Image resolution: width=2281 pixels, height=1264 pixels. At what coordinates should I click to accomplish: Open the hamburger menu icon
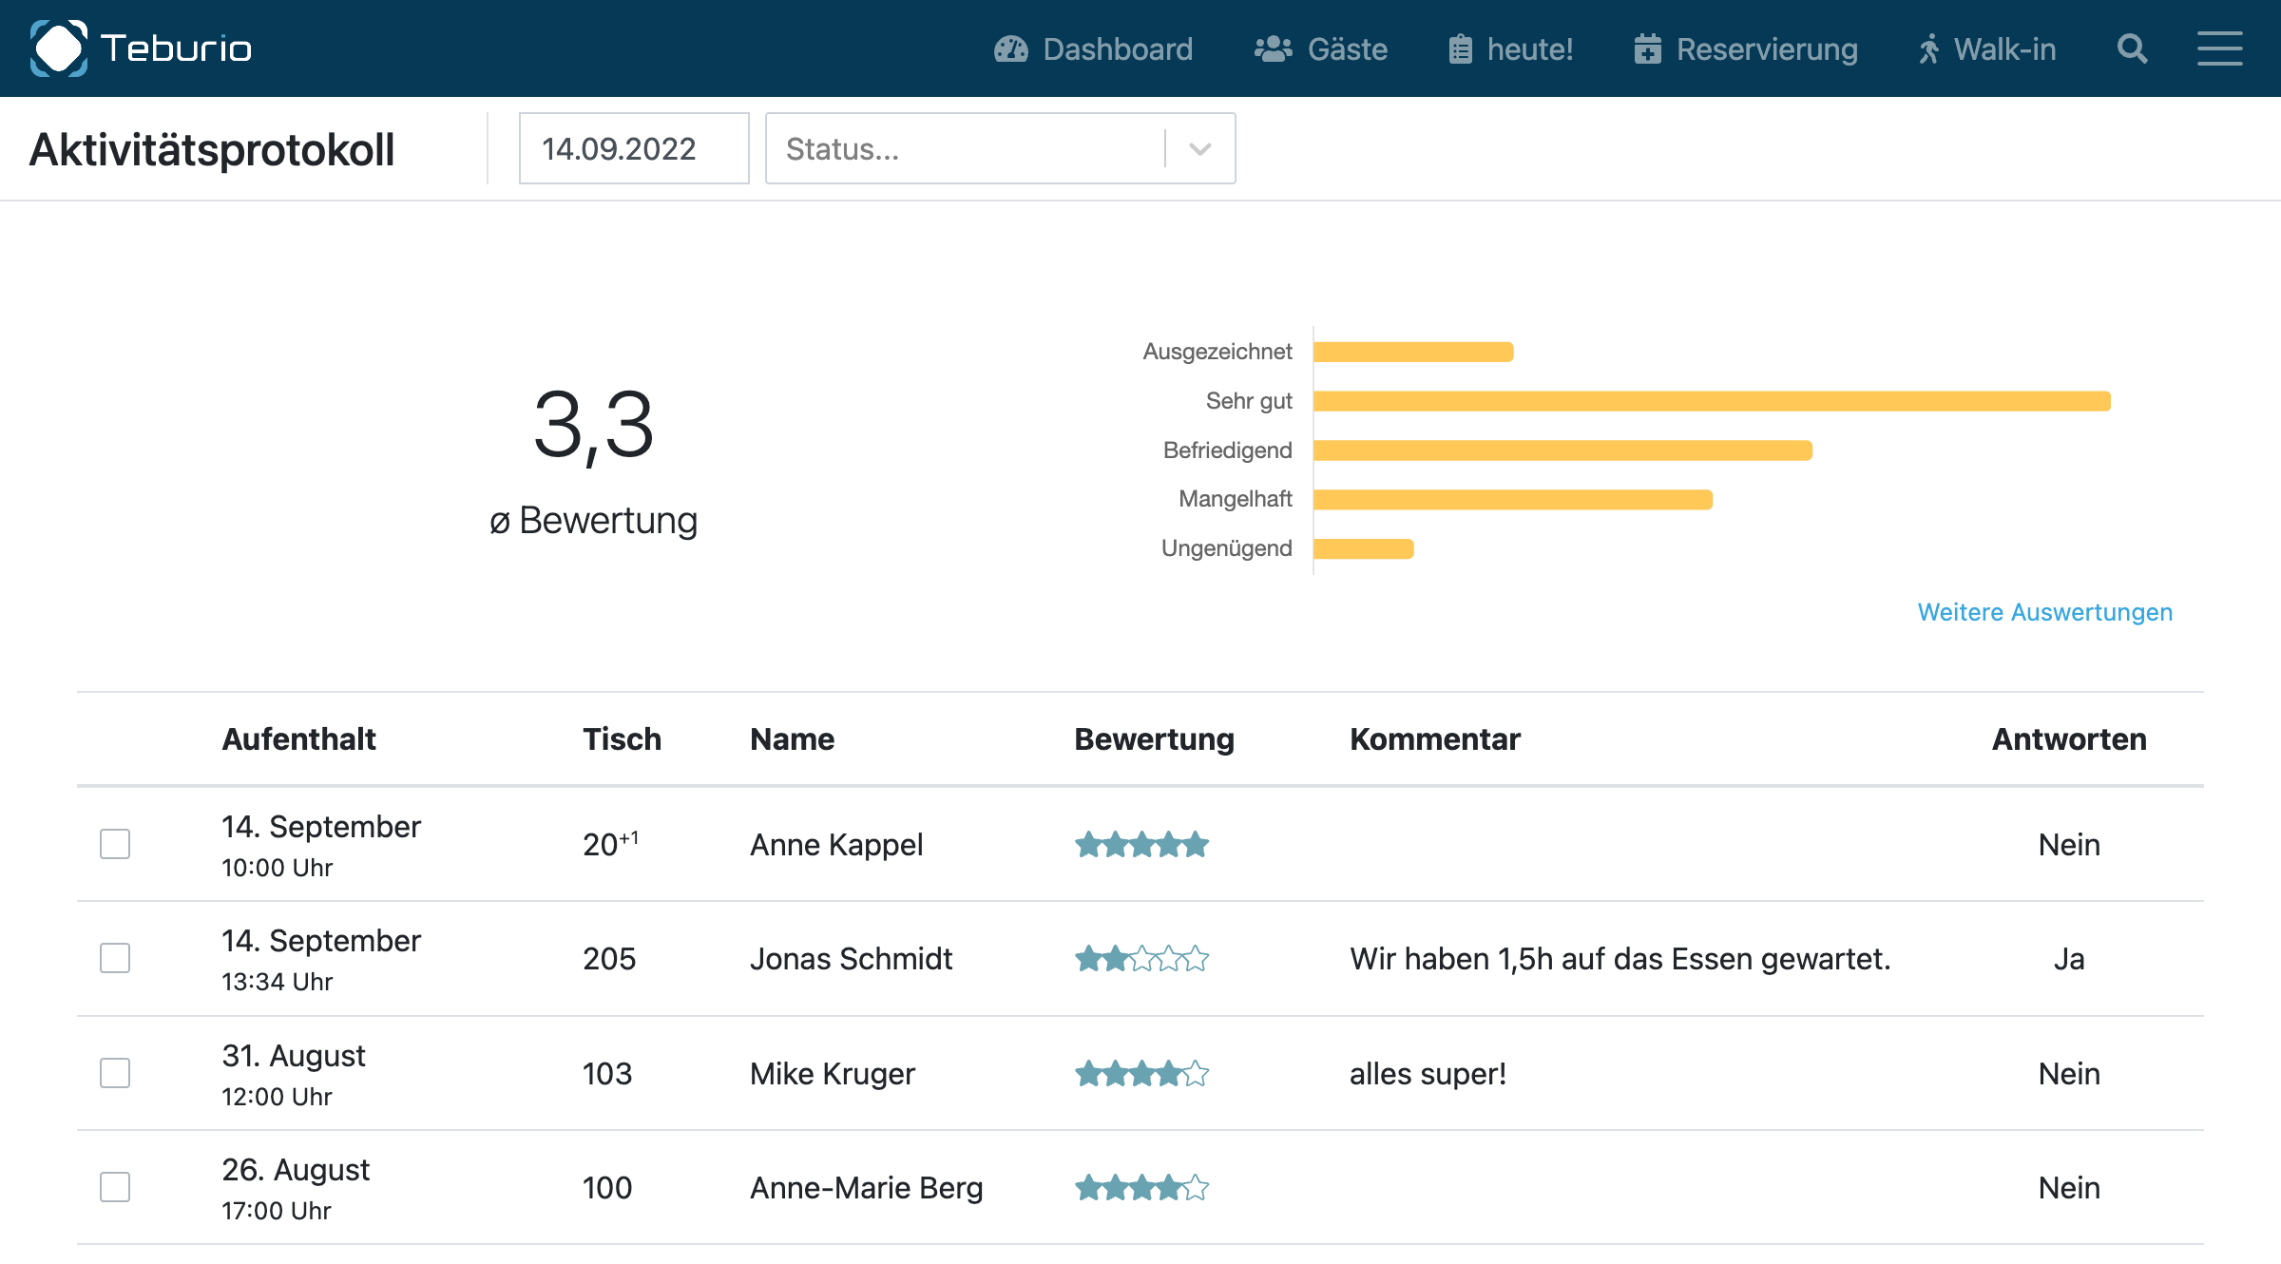pos(2219,49)
